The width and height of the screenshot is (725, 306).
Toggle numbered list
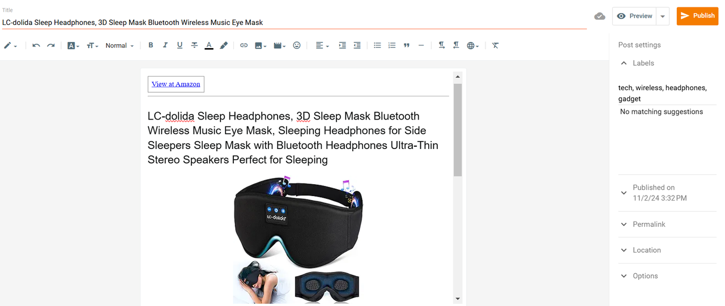coord(392,45)
